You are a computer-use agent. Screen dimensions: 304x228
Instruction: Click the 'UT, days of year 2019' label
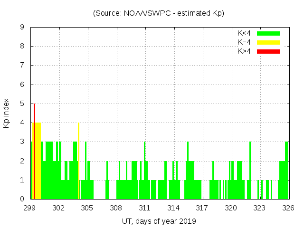(x=159, y=221)
